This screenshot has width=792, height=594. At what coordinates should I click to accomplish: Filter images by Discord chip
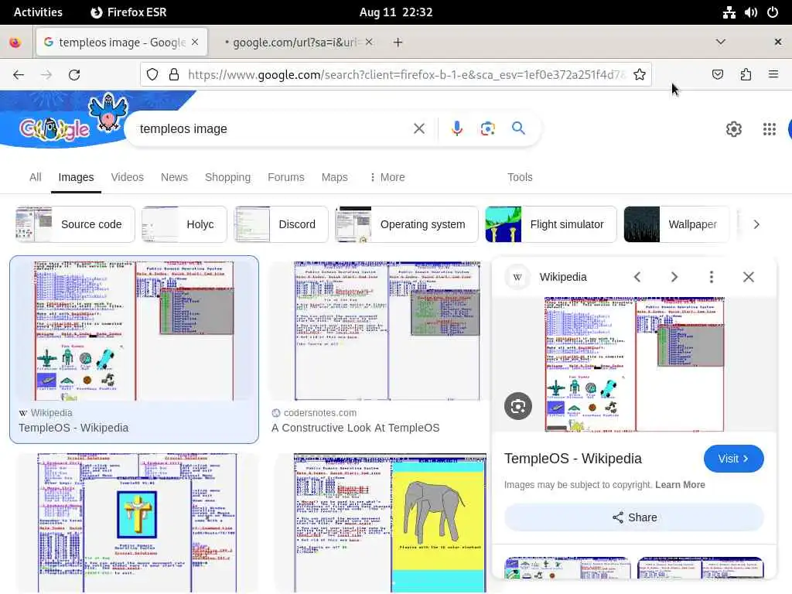(281, 224)
